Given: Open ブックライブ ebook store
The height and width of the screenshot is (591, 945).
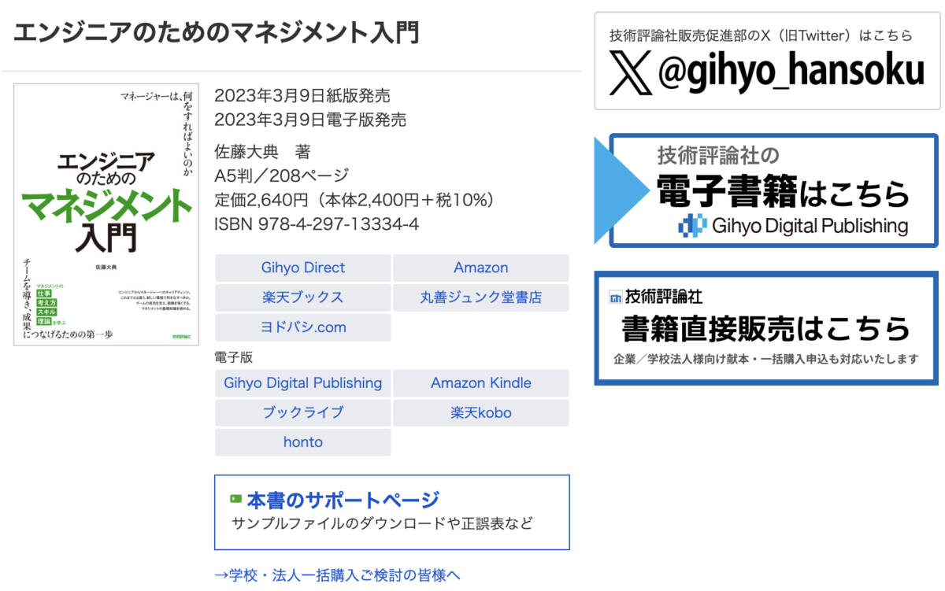Looking at the screenshot, I should (303, 412).
